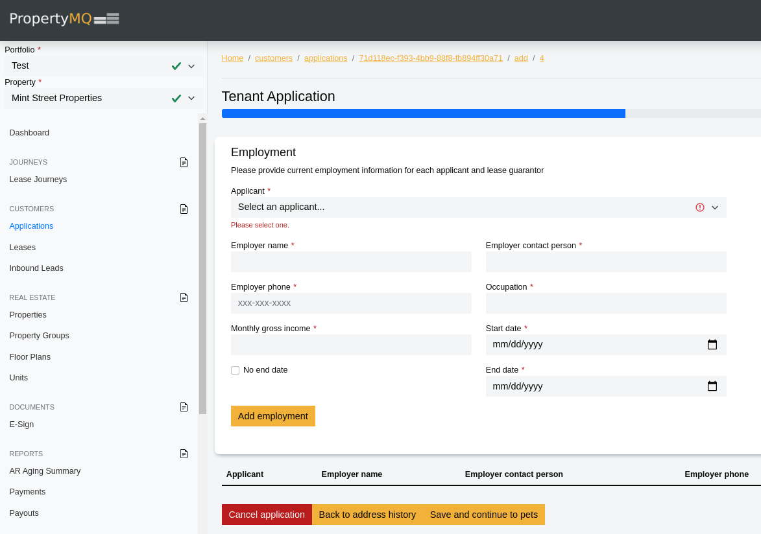Click the Customers section document icon
The image size is (761, 534).
click(184, 209)
